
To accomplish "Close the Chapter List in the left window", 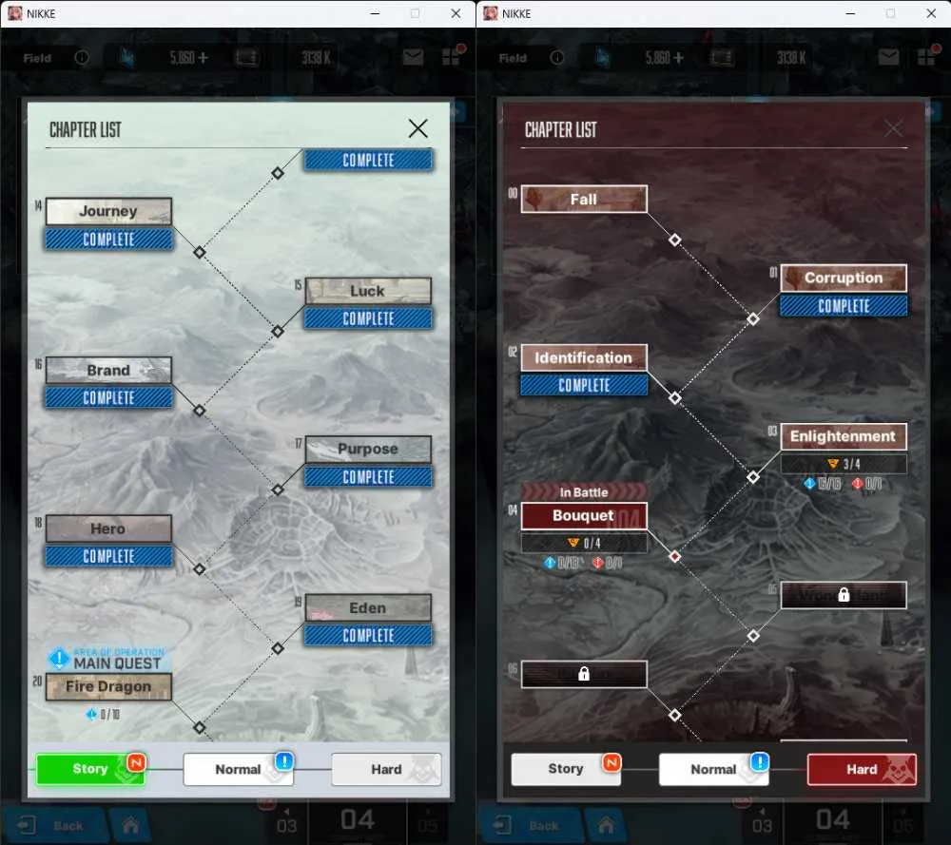I will click(417, 128).
